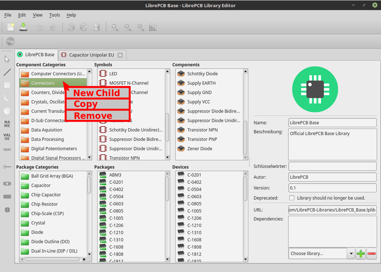Image resolution: width=381 pixels, height=272 pixels.
Task: Open the Tools menu
Action: pyautogui.click(x=54, y=15)
